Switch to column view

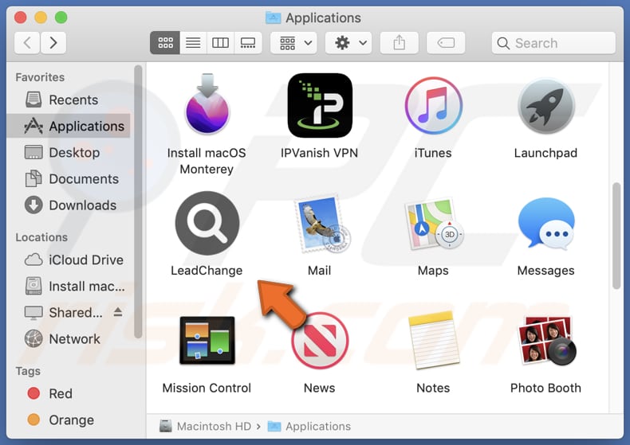click(220, 42)
